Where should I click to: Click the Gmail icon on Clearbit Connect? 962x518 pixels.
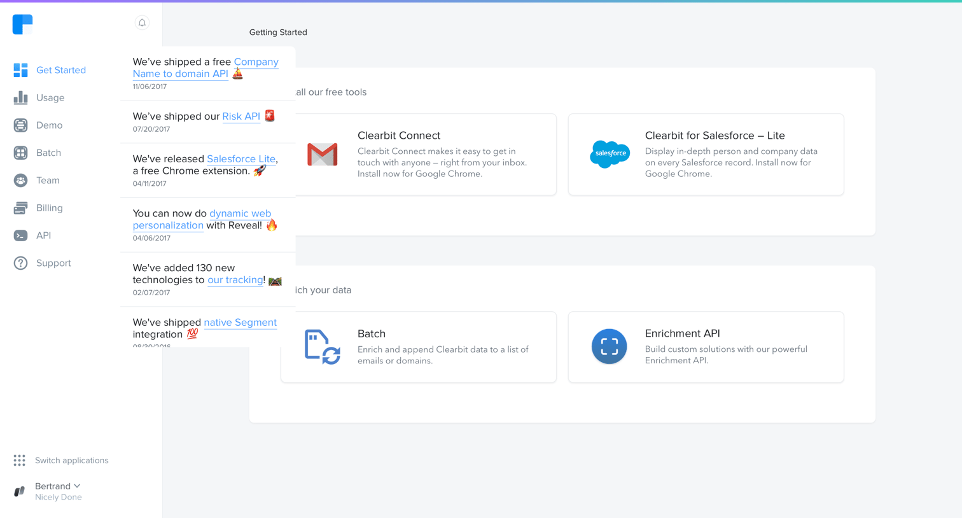coord(323,154)
